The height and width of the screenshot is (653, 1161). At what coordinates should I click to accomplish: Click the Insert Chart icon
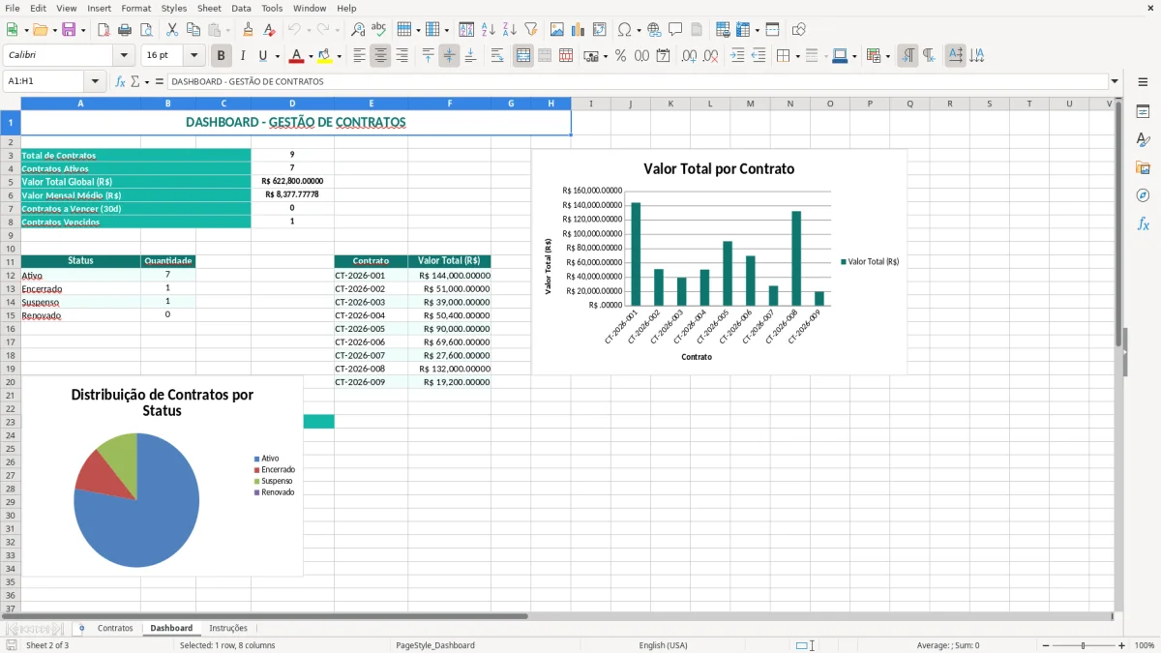coord(579,30)
